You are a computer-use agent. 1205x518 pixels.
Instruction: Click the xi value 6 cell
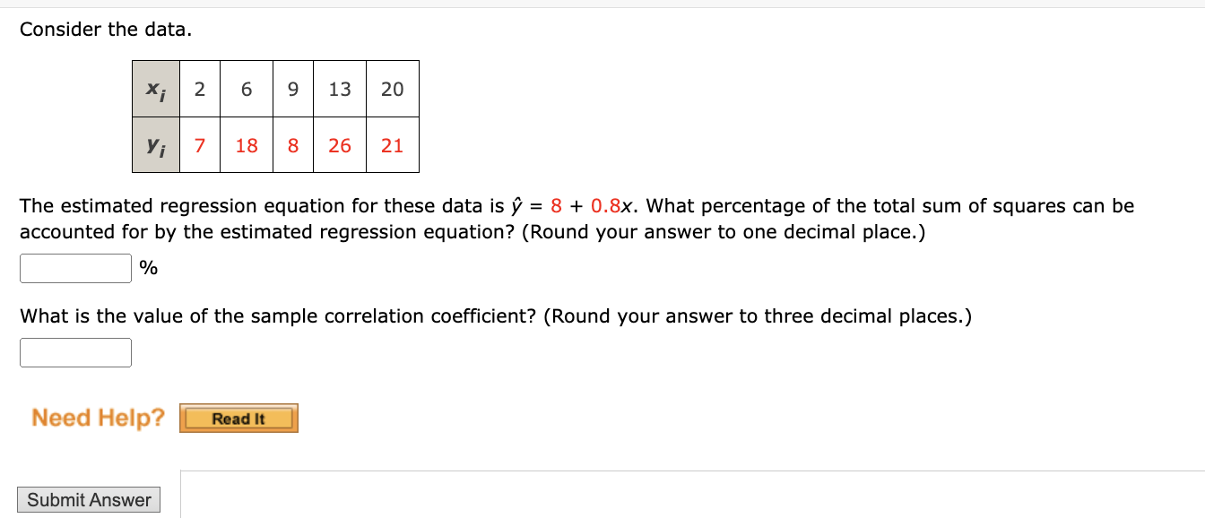point(246,89)
